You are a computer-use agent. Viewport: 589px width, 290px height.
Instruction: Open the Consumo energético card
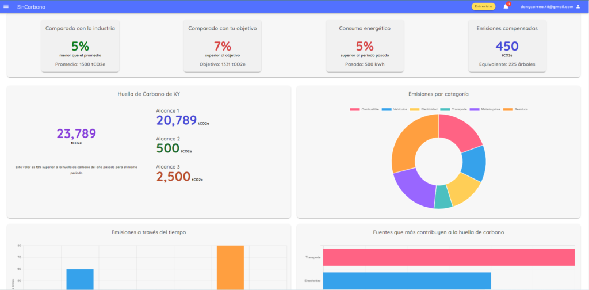tap(365, 46)
